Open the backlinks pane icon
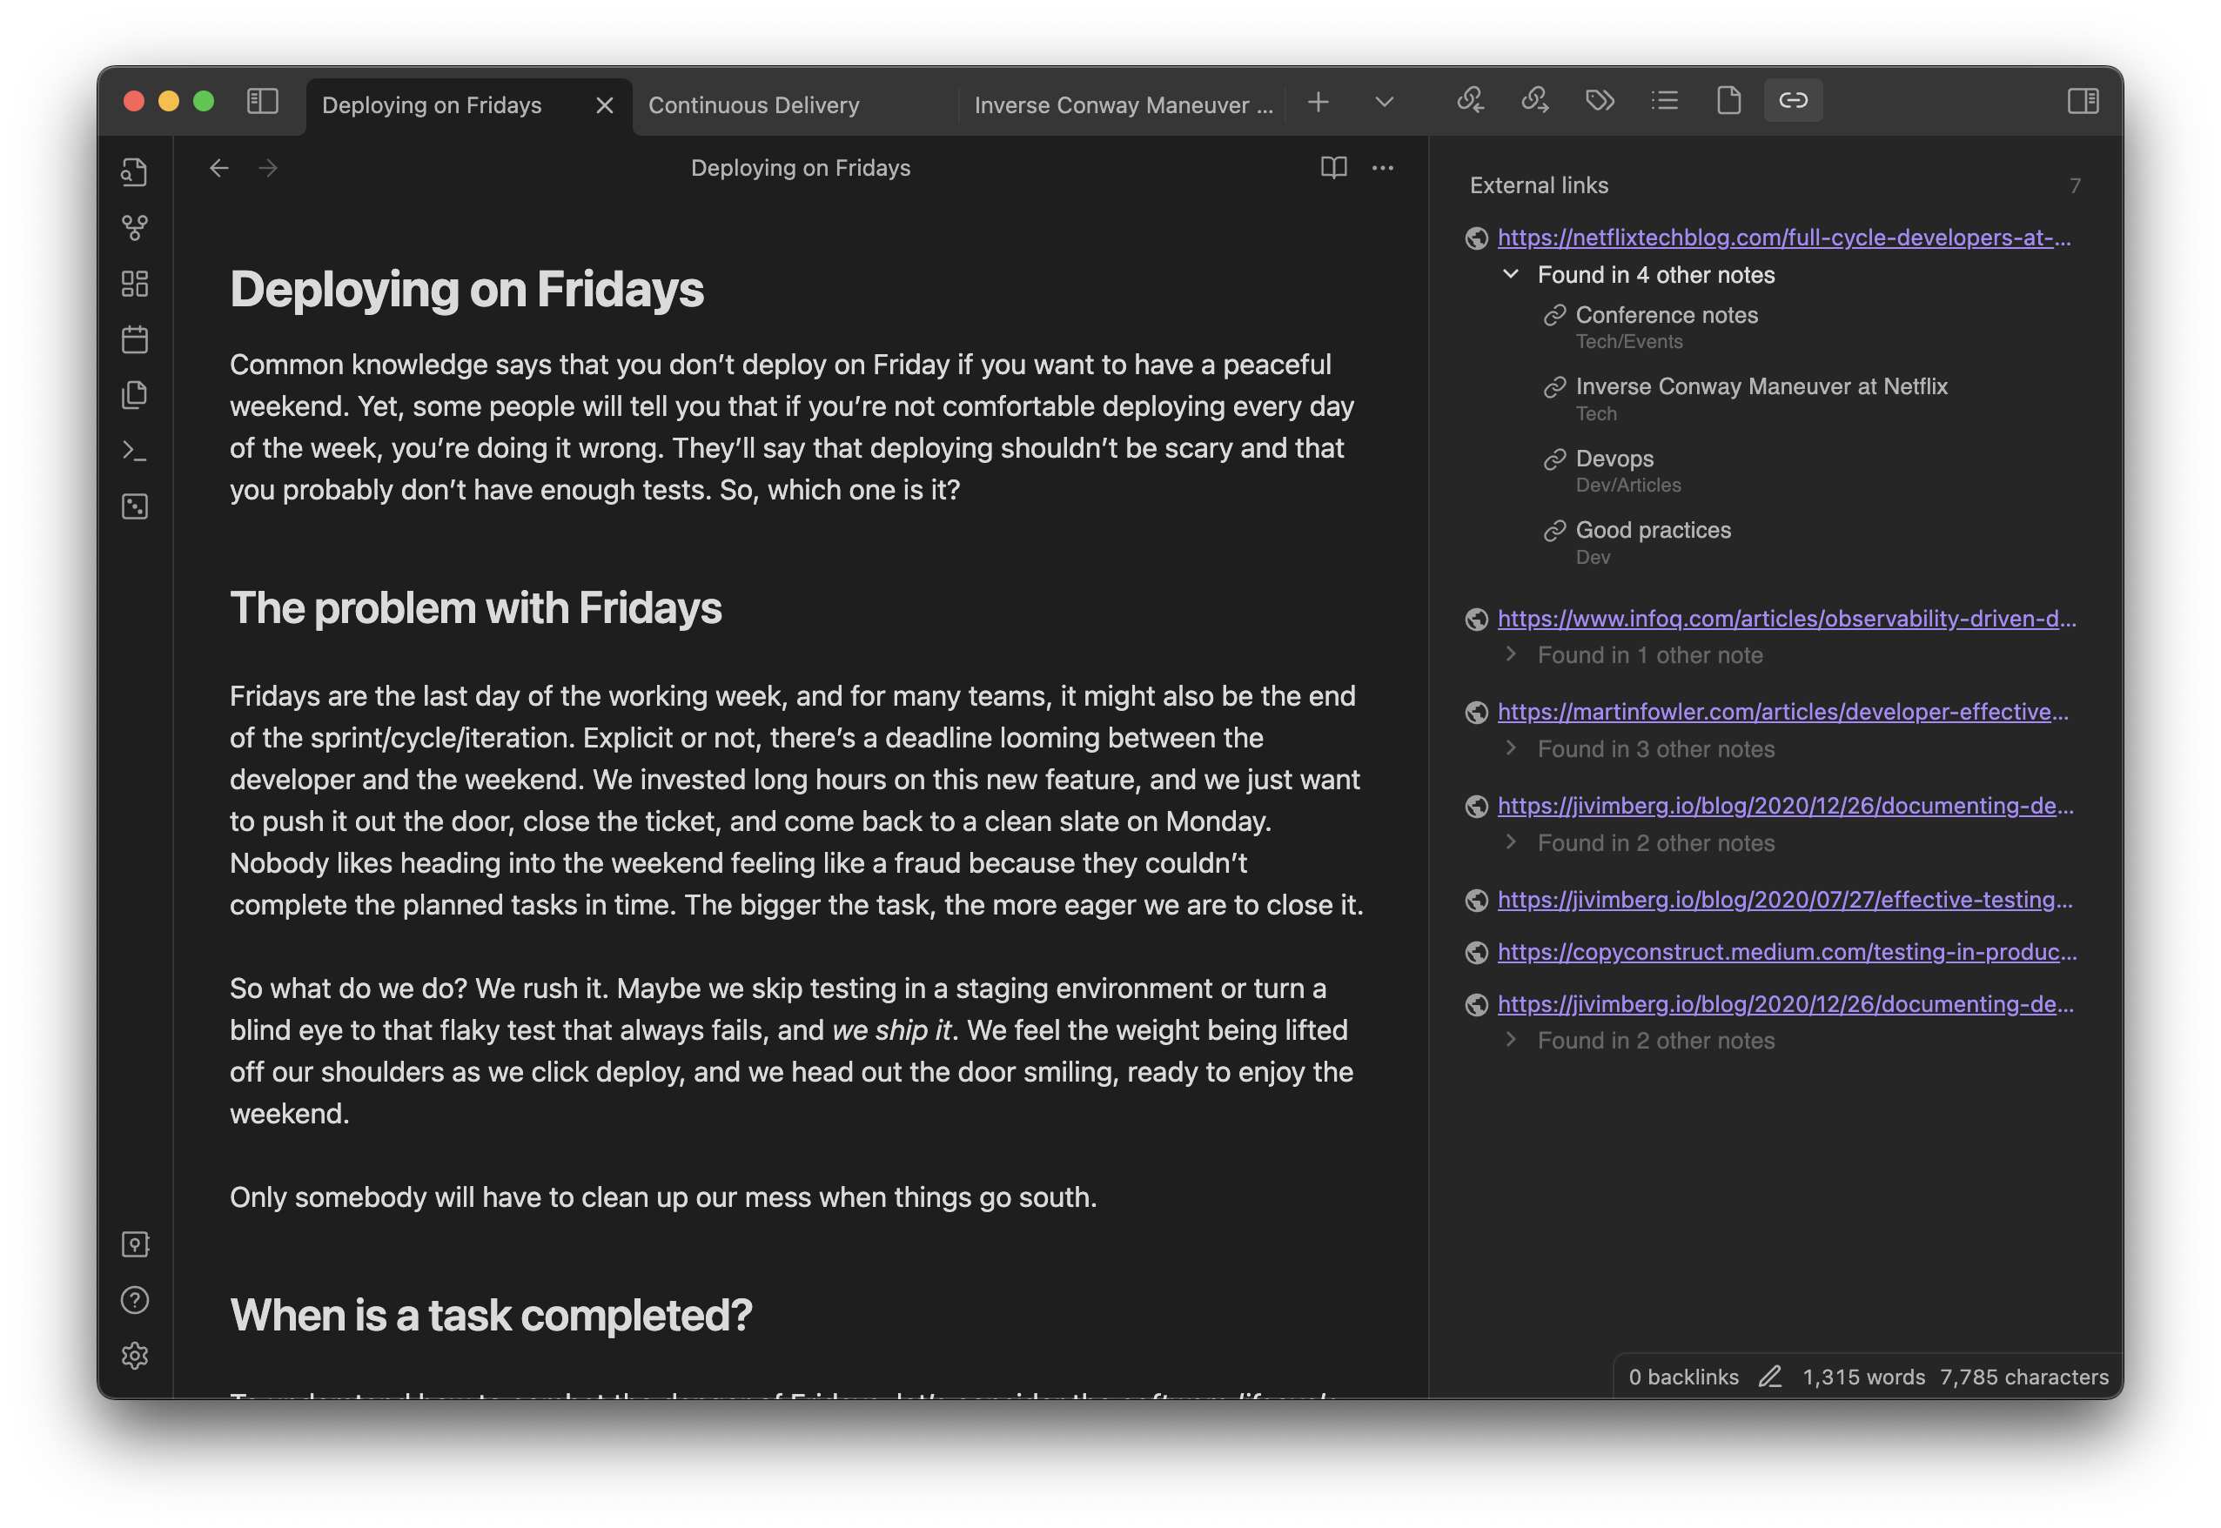The width and height of the screenshot is (2221, 1528). pos(1471,101)
